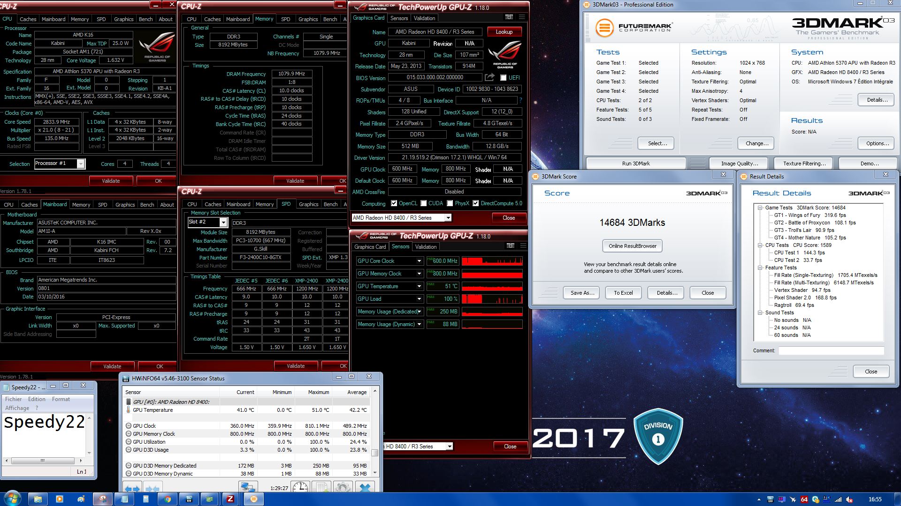Open hamburger menu in GPU-Z Sensors window
901x506 pixels.
523,246
